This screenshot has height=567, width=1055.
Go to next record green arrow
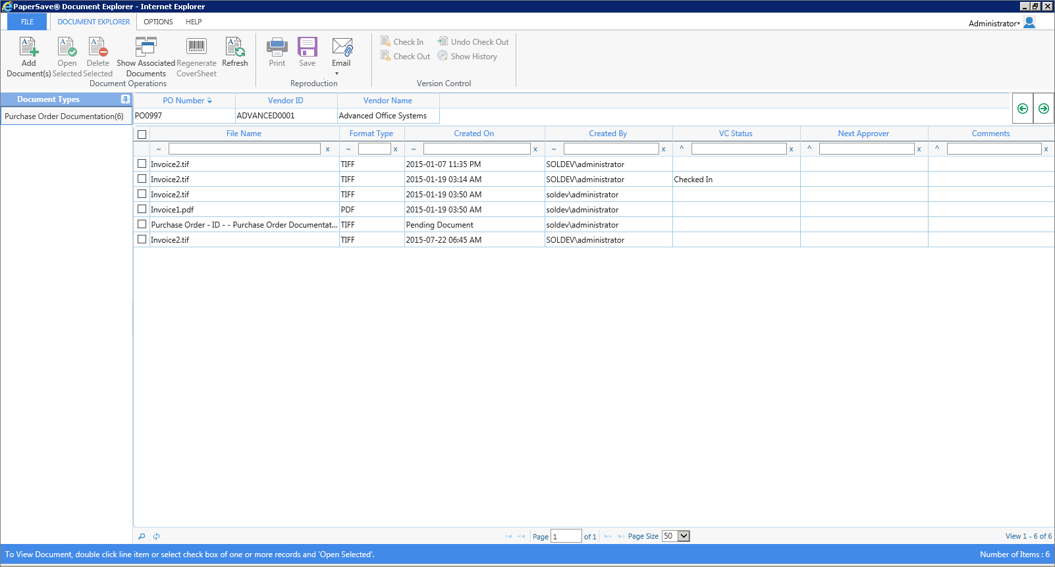tap(1044, 109)
